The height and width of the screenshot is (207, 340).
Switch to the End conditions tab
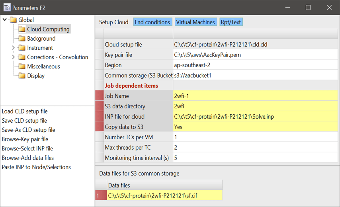point(152,22)
